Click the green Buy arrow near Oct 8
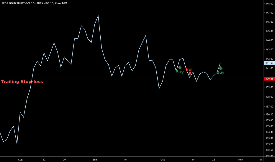Screen dimensions: 275x162 coord(180,68)
